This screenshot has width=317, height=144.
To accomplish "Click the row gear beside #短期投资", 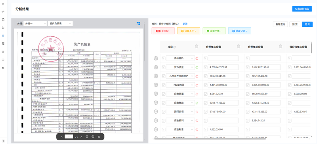I will 156,85.
